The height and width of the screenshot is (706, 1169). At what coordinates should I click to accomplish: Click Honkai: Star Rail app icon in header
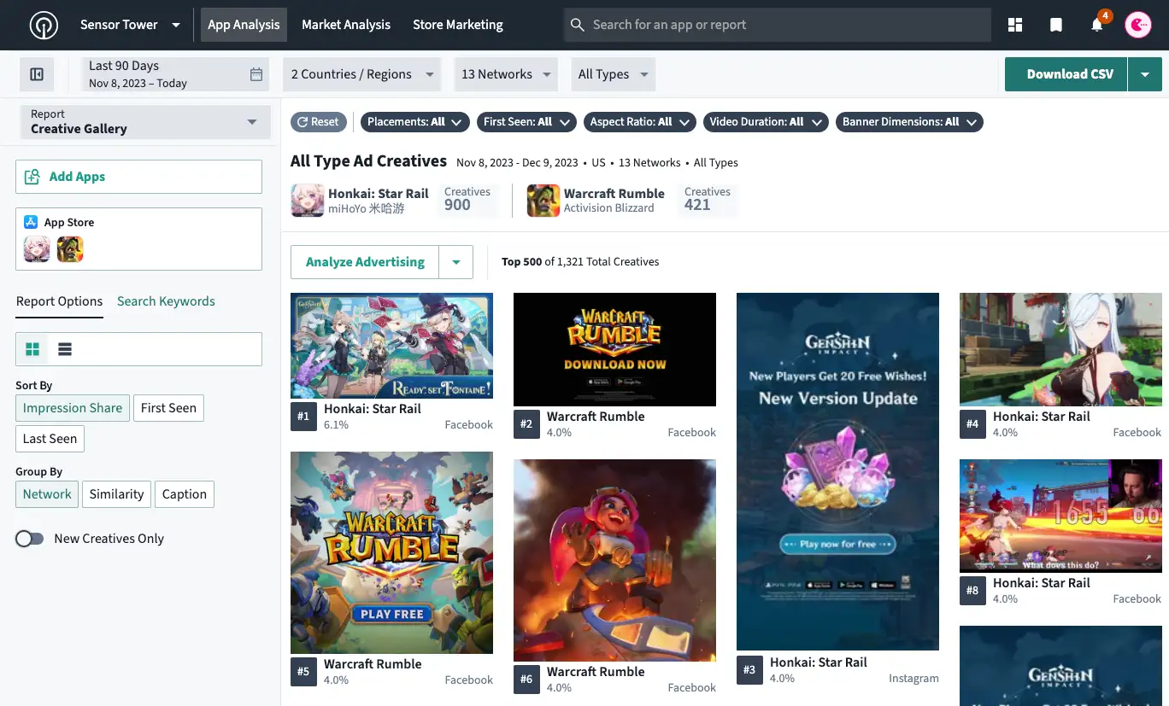point(307,201)
